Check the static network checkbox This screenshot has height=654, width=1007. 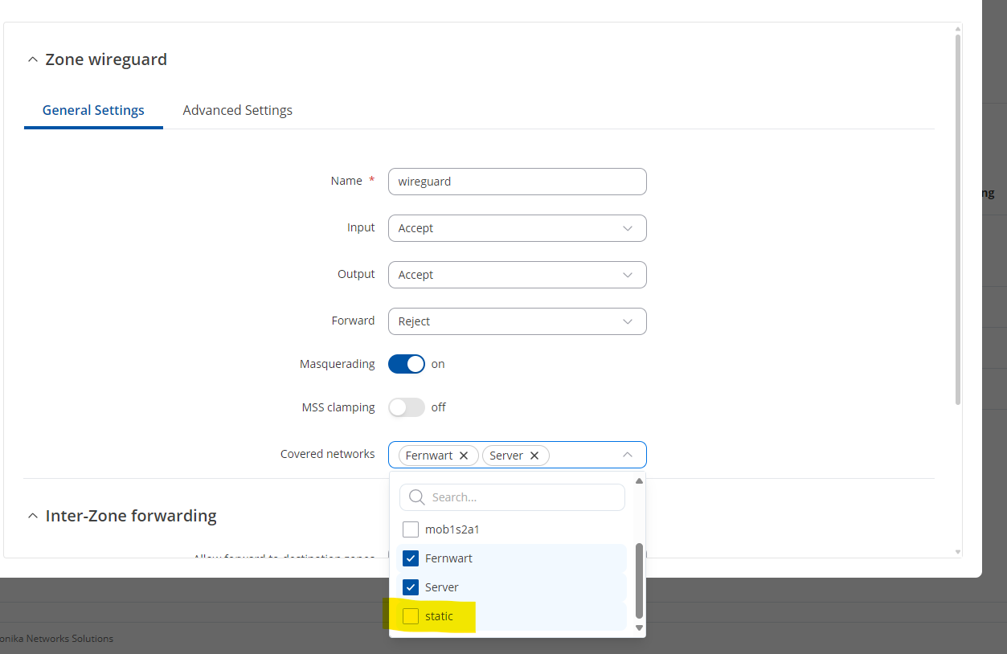411,616
